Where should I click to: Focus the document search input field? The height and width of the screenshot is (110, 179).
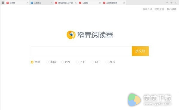[x=81, y=51]
